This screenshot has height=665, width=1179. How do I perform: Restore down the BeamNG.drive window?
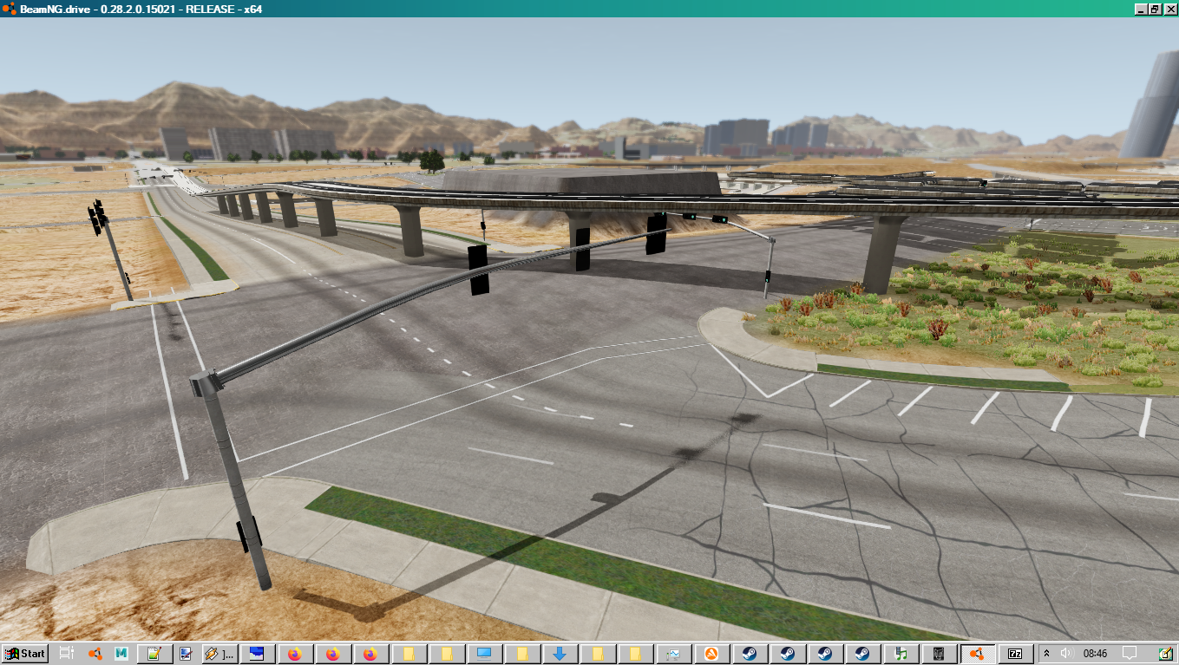pos(1154,9)
